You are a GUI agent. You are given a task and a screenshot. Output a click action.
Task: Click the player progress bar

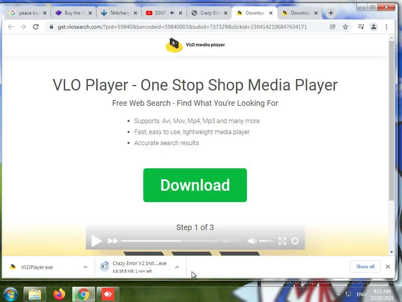pyautogui.click(x=170, y=241)
